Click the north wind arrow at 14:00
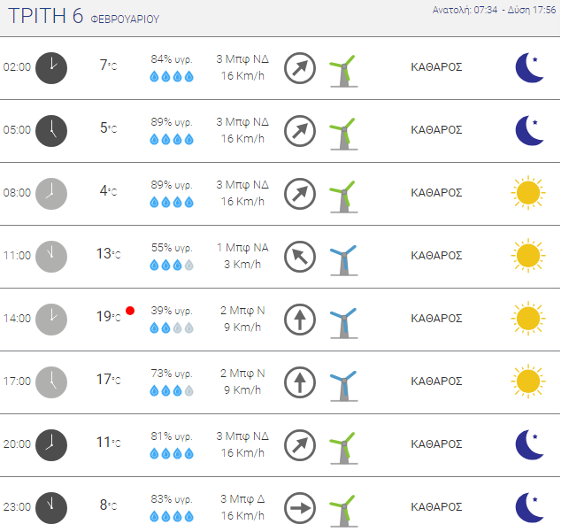Image resolution: width=561 pixels, height=532 pixels. (x=300, y=320)
